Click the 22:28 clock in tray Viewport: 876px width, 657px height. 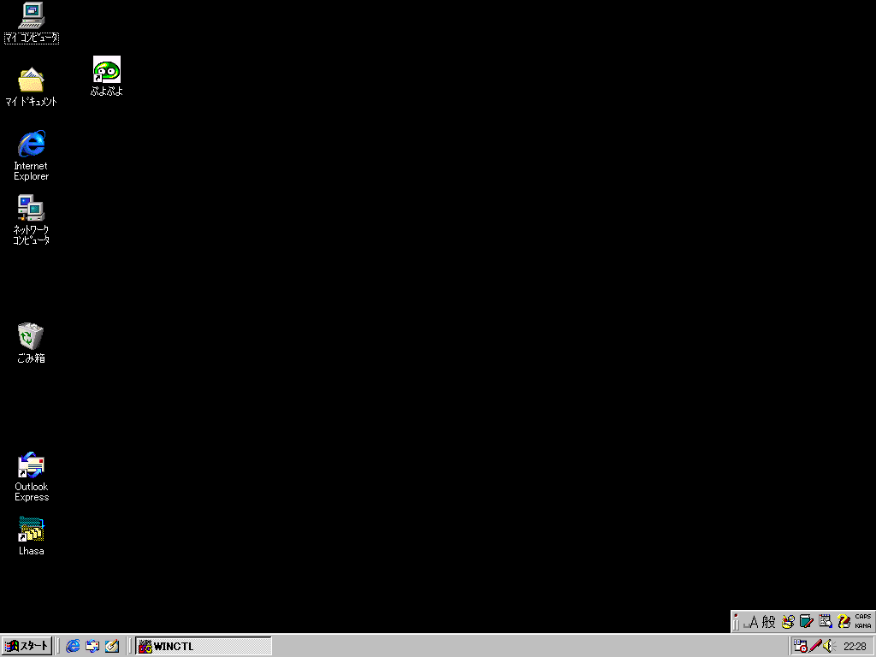pos(855,647)
